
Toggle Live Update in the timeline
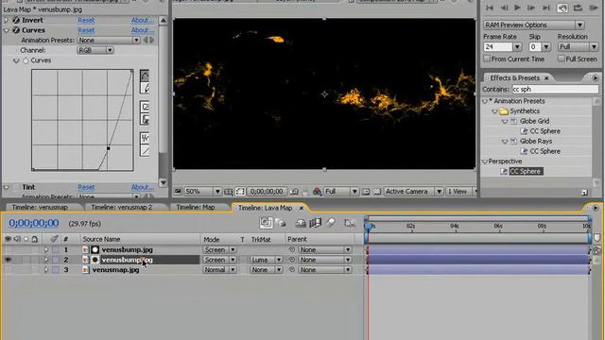tap(266, 223)
